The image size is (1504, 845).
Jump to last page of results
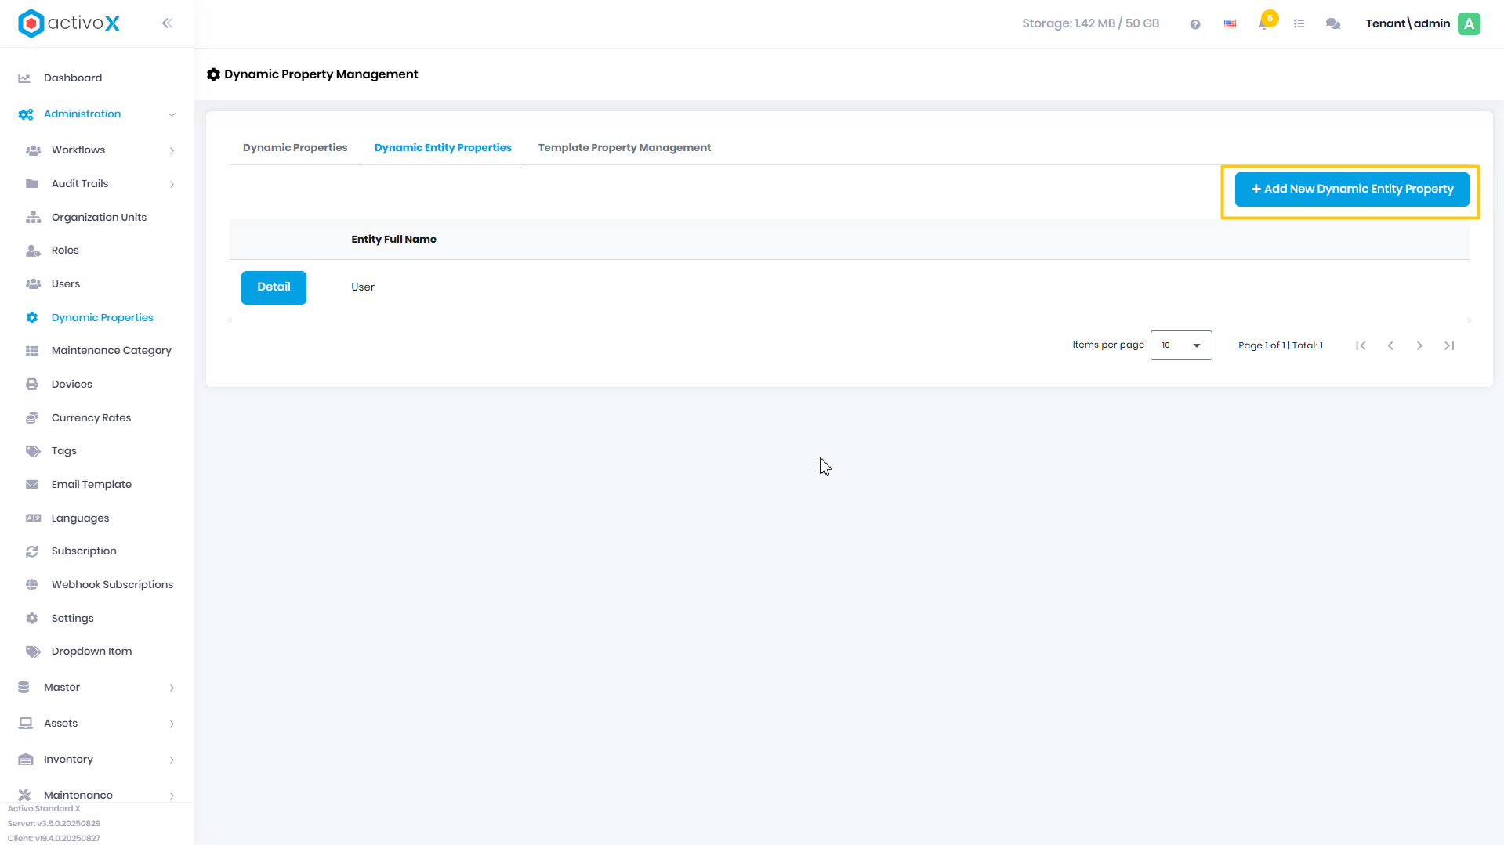point(1449,345)
